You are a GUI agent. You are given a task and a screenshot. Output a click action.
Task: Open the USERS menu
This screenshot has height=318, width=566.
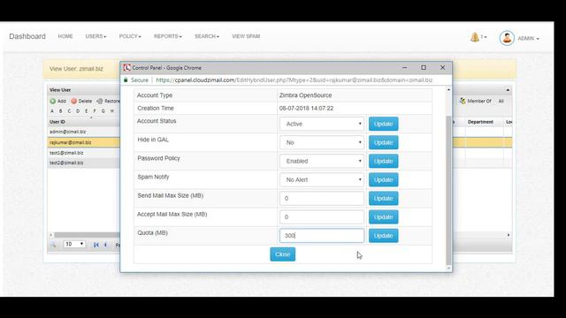[96, 36]
